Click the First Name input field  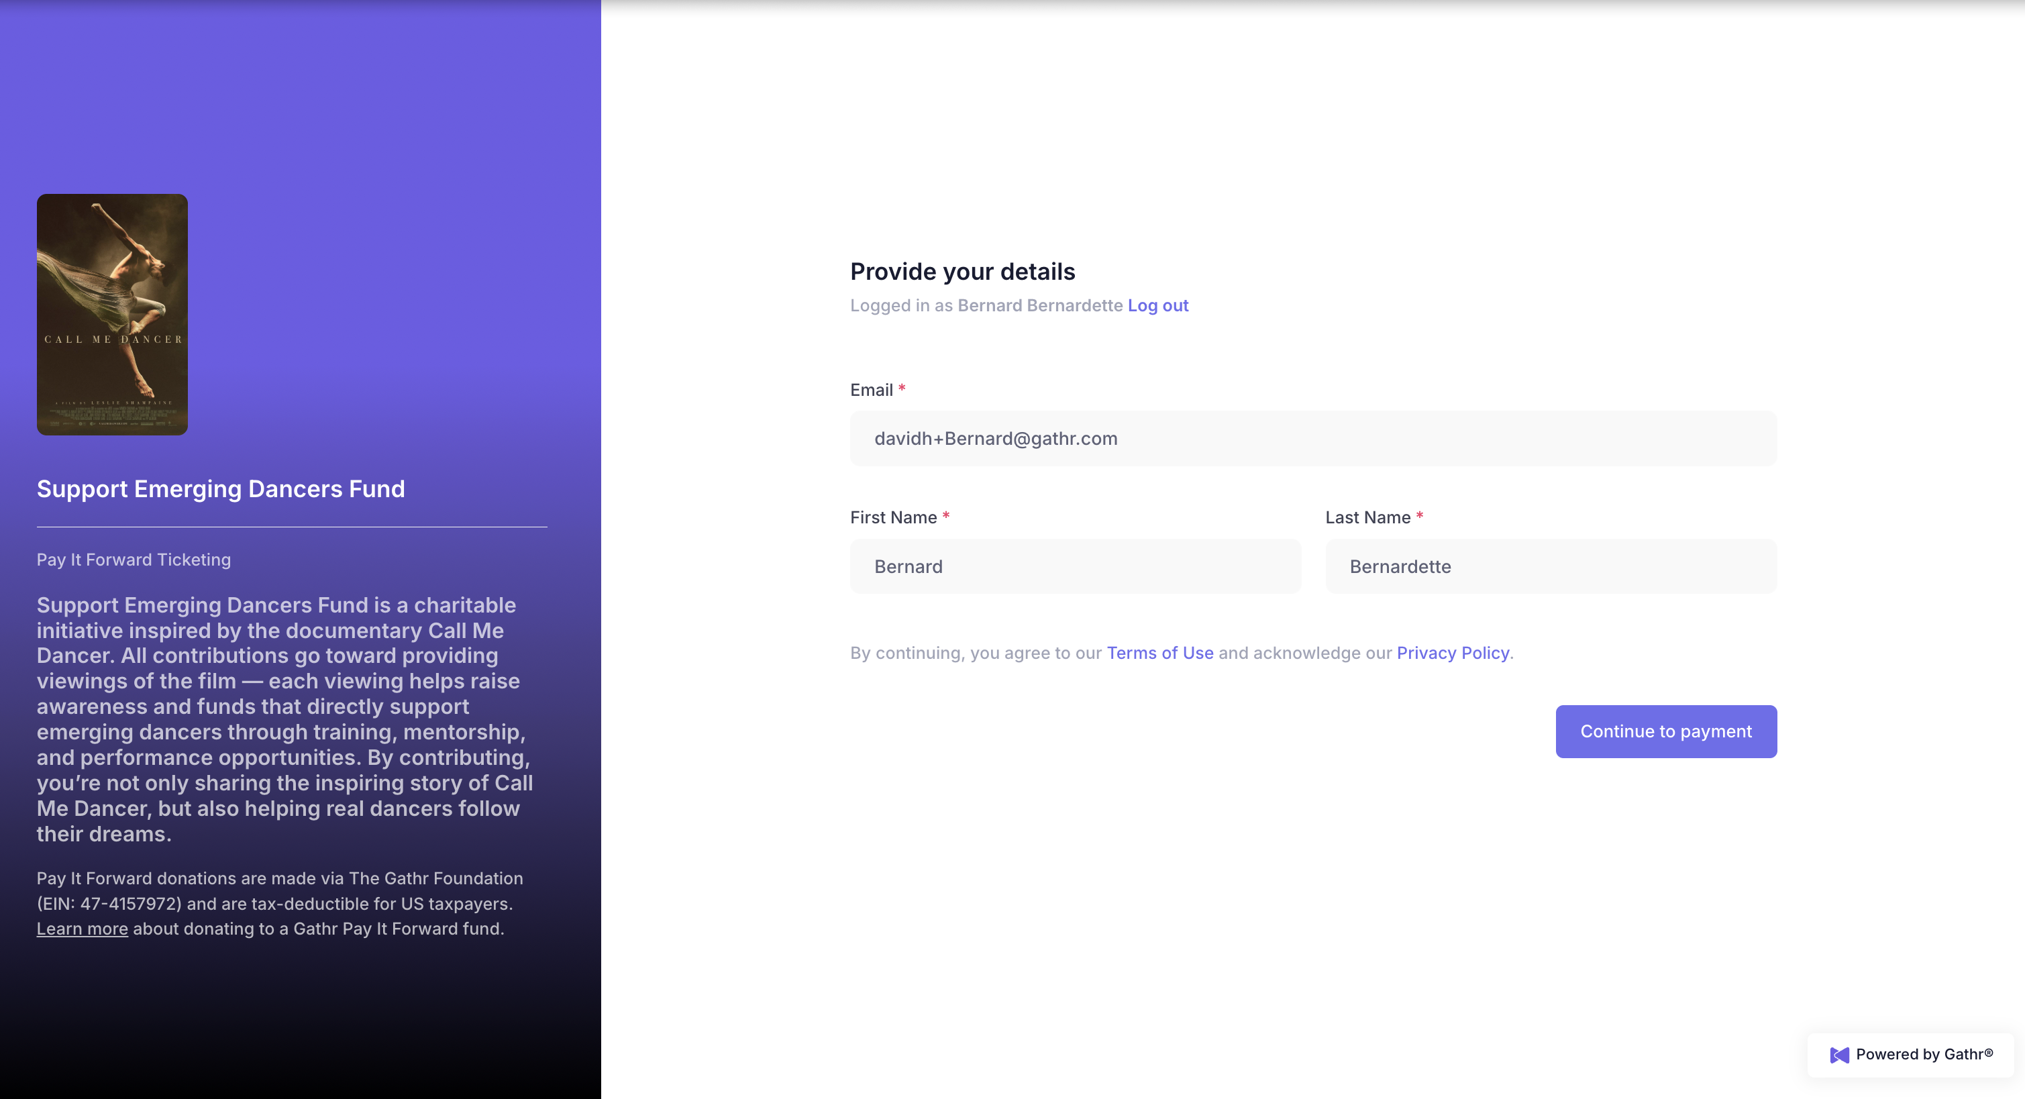[1075, 567]
